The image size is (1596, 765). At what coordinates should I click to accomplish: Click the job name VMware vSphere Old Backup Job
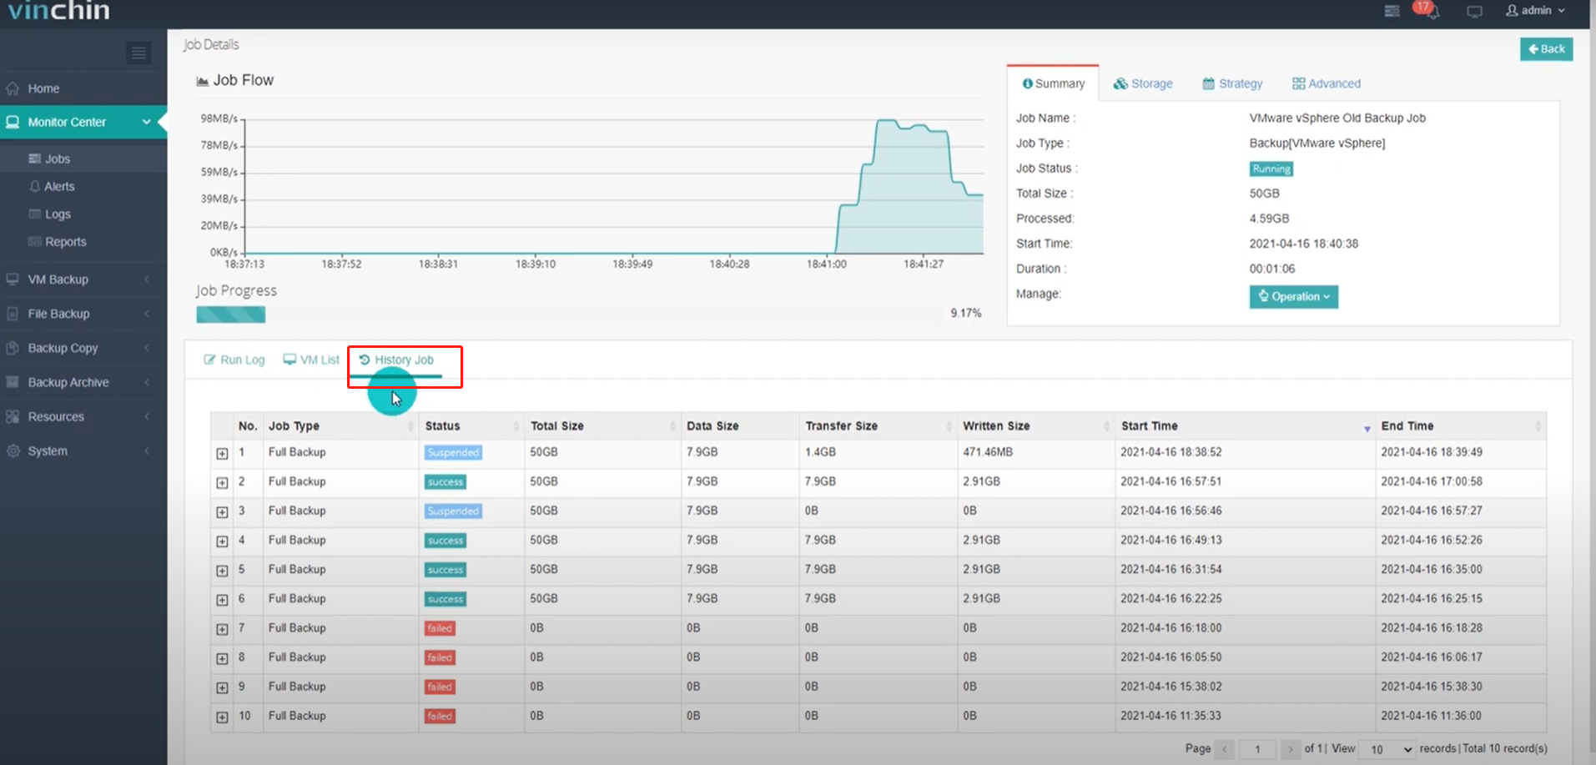tap(1337, 118)
